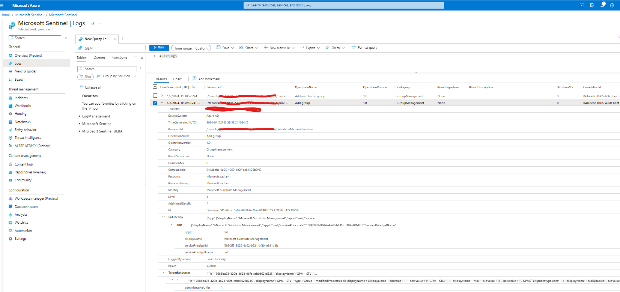Expand the LogManagement table group
This screenshot has width=620, height=292.
click(x=80, y=116)
